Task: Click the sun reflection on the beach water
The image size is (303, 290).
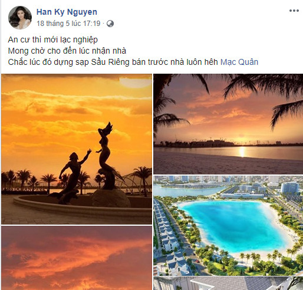Action: (242, 151)
